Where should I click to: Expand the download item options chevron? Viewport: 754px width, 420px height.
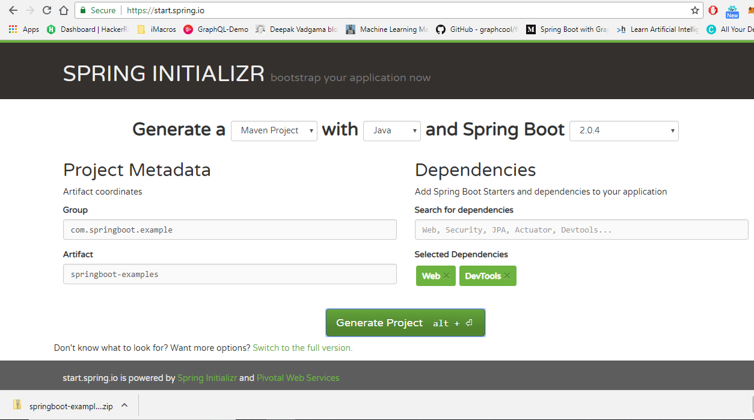point(124,406)
